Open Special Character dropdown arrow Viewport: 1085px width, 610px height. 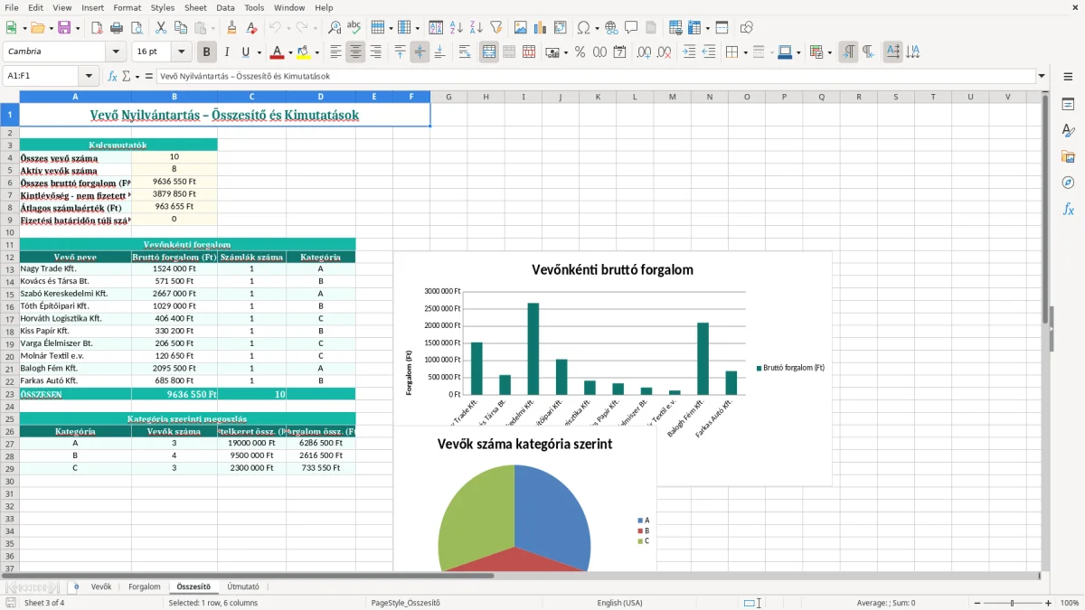(x=595, y=28)
